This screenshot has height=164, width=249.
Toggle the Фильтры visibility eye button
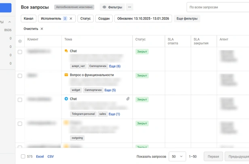click(112, 7)
